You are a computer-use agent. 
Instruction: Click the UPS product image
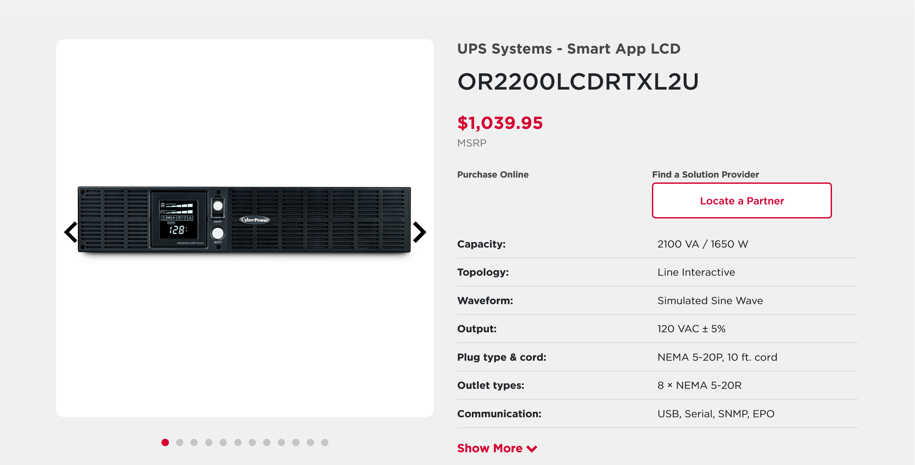pyautogui.click(x=244, y=220)
